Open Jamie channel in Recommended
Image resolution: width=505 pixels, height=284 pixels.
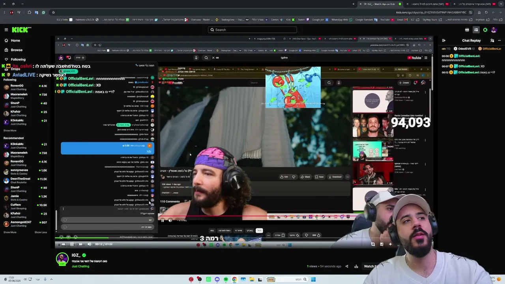coord(25,198)
